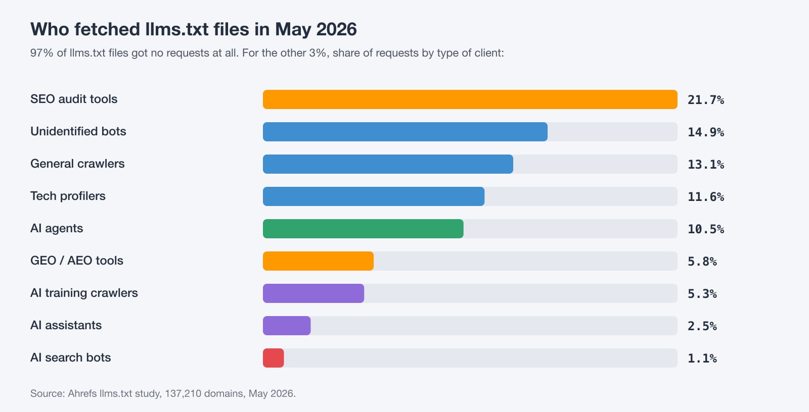Click the orange GEO / AEO tools bar
Viewport: 809px width, 412px height.
click(x=318, y=261)
